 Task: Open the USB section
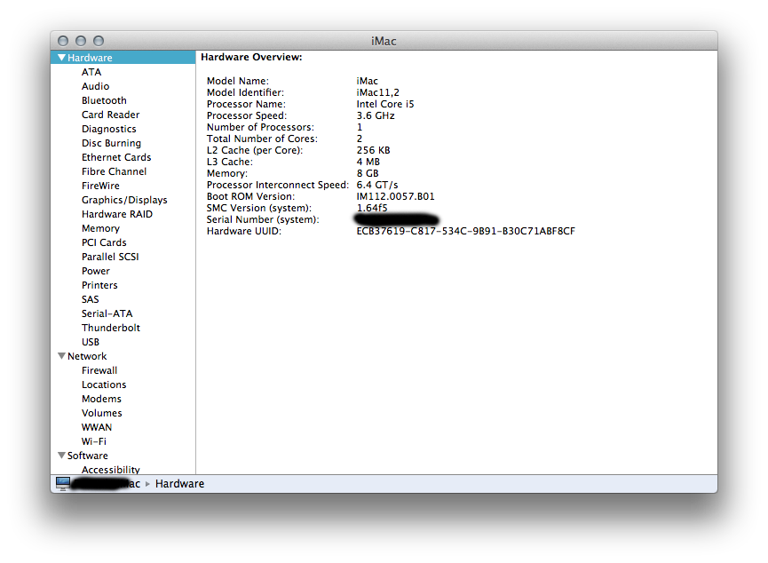coord(91,342)
